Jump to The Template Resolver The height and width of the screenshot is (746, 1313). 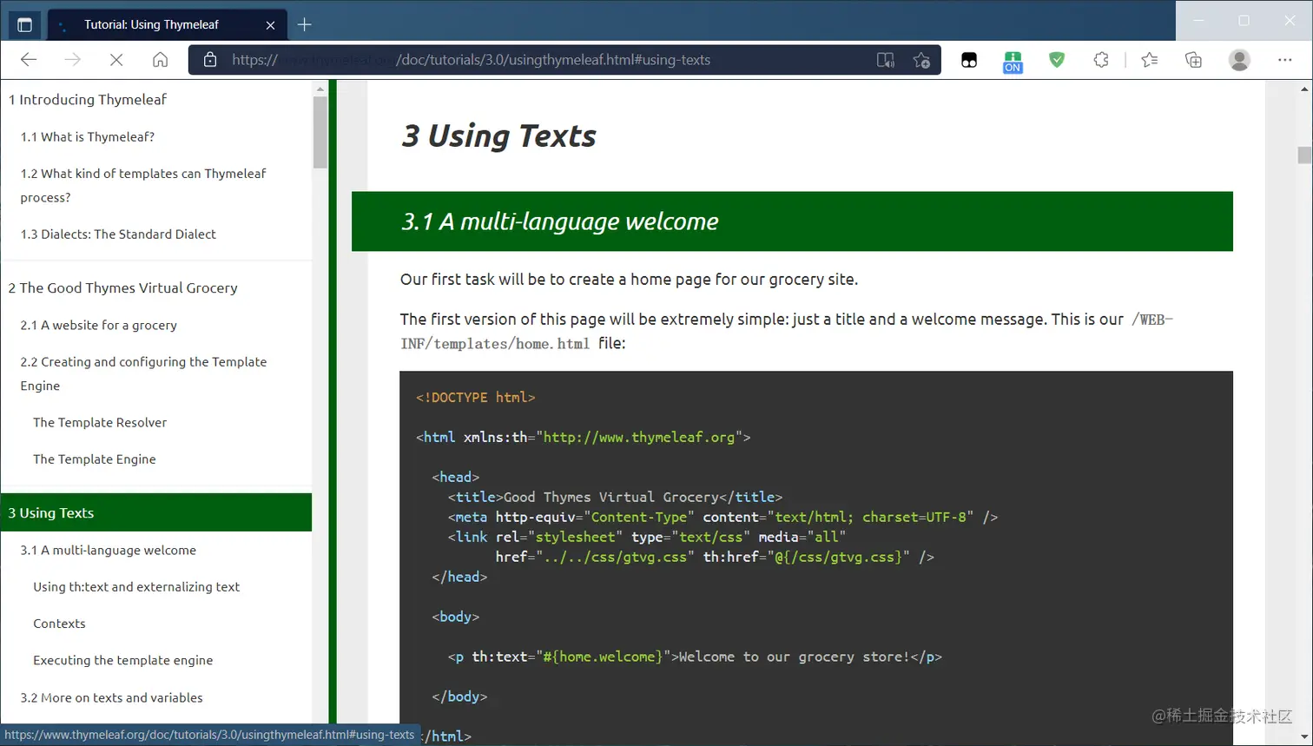click(100, 423)
